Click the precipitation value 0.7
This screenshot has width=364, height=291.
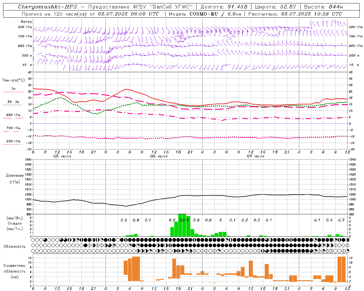click(342, 220)
